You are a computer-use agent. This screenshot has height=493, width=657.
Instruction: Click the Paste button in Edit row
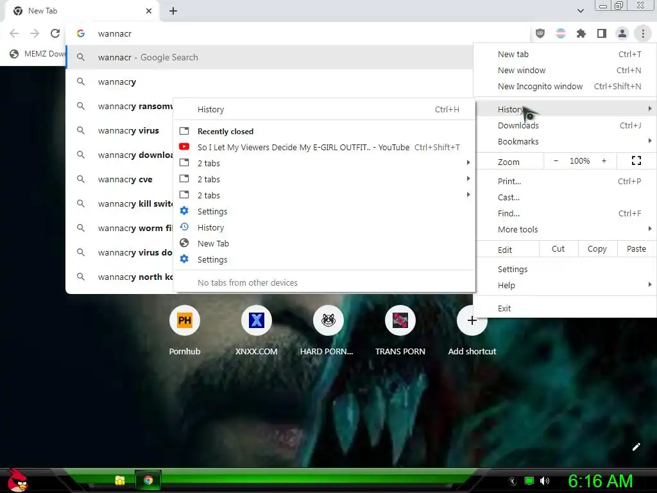tap(636, 249)
